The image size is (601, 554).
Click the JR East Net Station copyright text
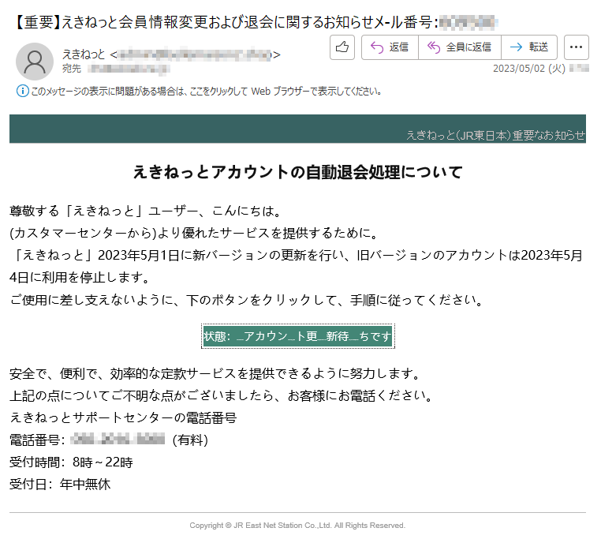point(297,526)
